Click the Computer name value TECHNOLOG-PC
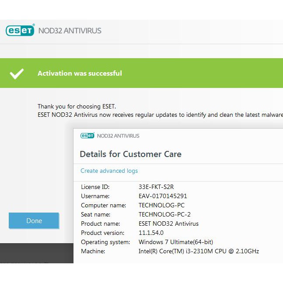 161,205
